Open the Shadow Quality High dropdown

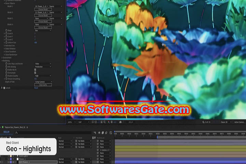tap(43, 76)
